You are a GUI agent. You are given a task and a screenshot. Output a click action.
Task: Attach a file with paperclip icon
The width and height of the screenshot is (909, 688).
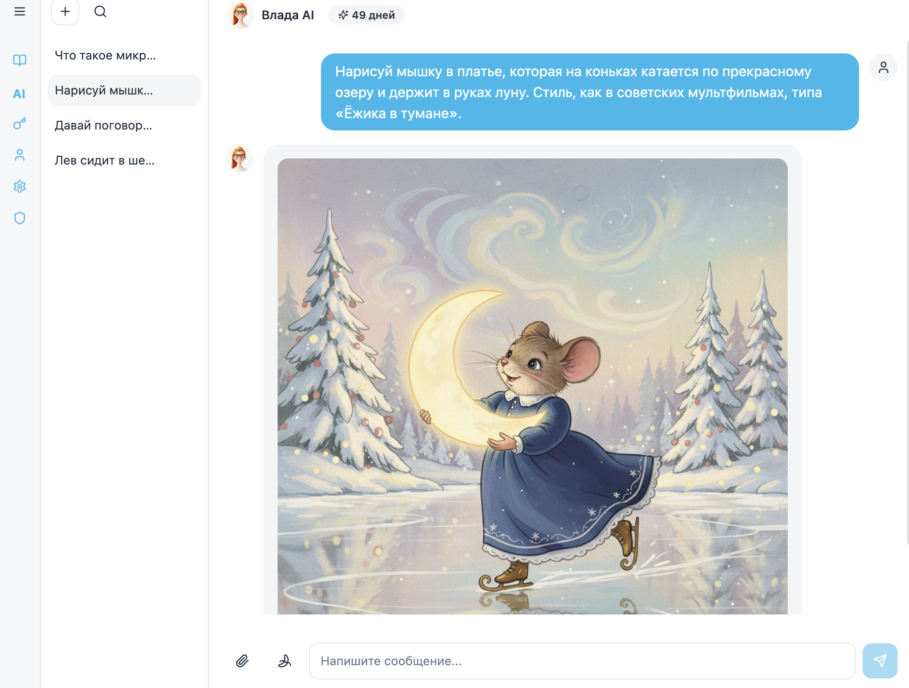(x=242, y=661)
